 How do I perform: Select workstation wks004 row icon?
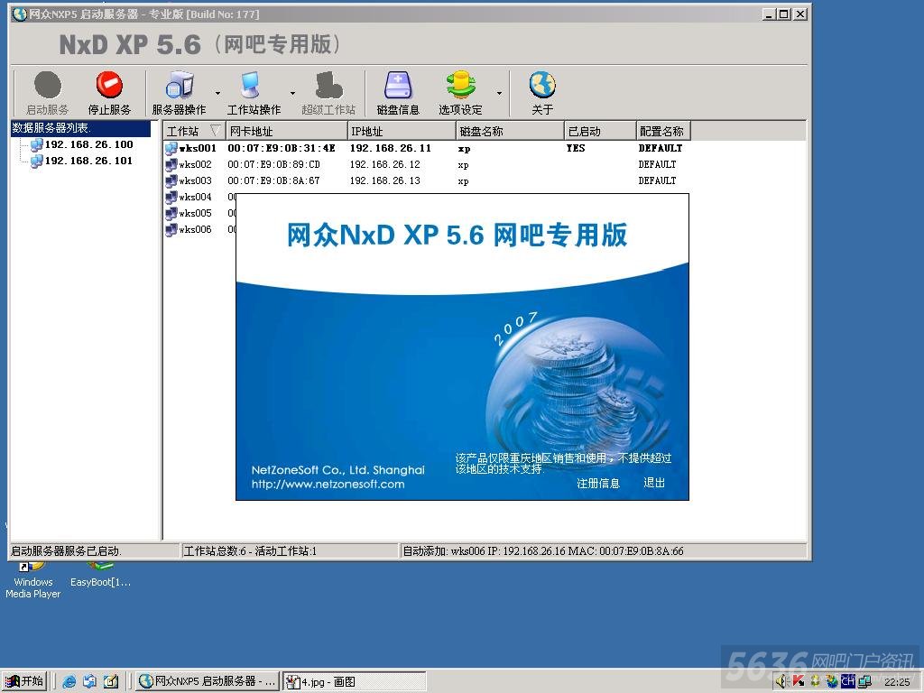point(171,197)
